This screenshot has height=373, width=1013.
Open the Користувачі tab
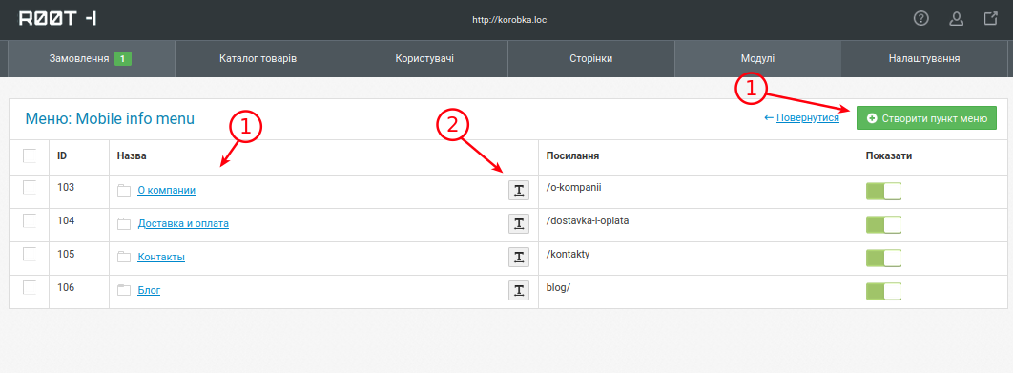(x=424, y=59)
